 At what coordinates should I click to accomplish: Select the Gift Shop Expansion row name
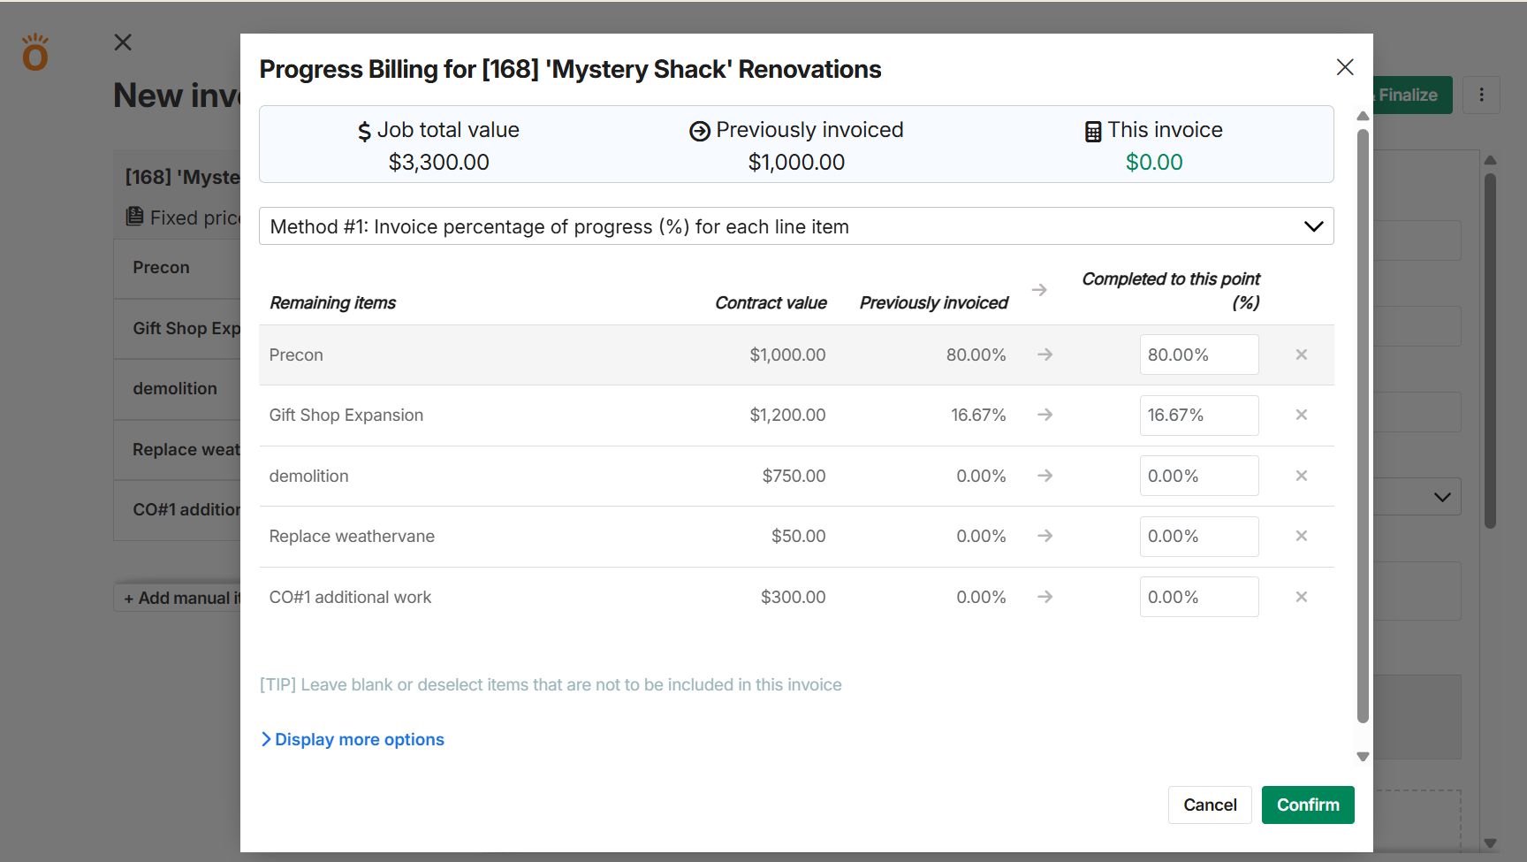coord(346,415)
